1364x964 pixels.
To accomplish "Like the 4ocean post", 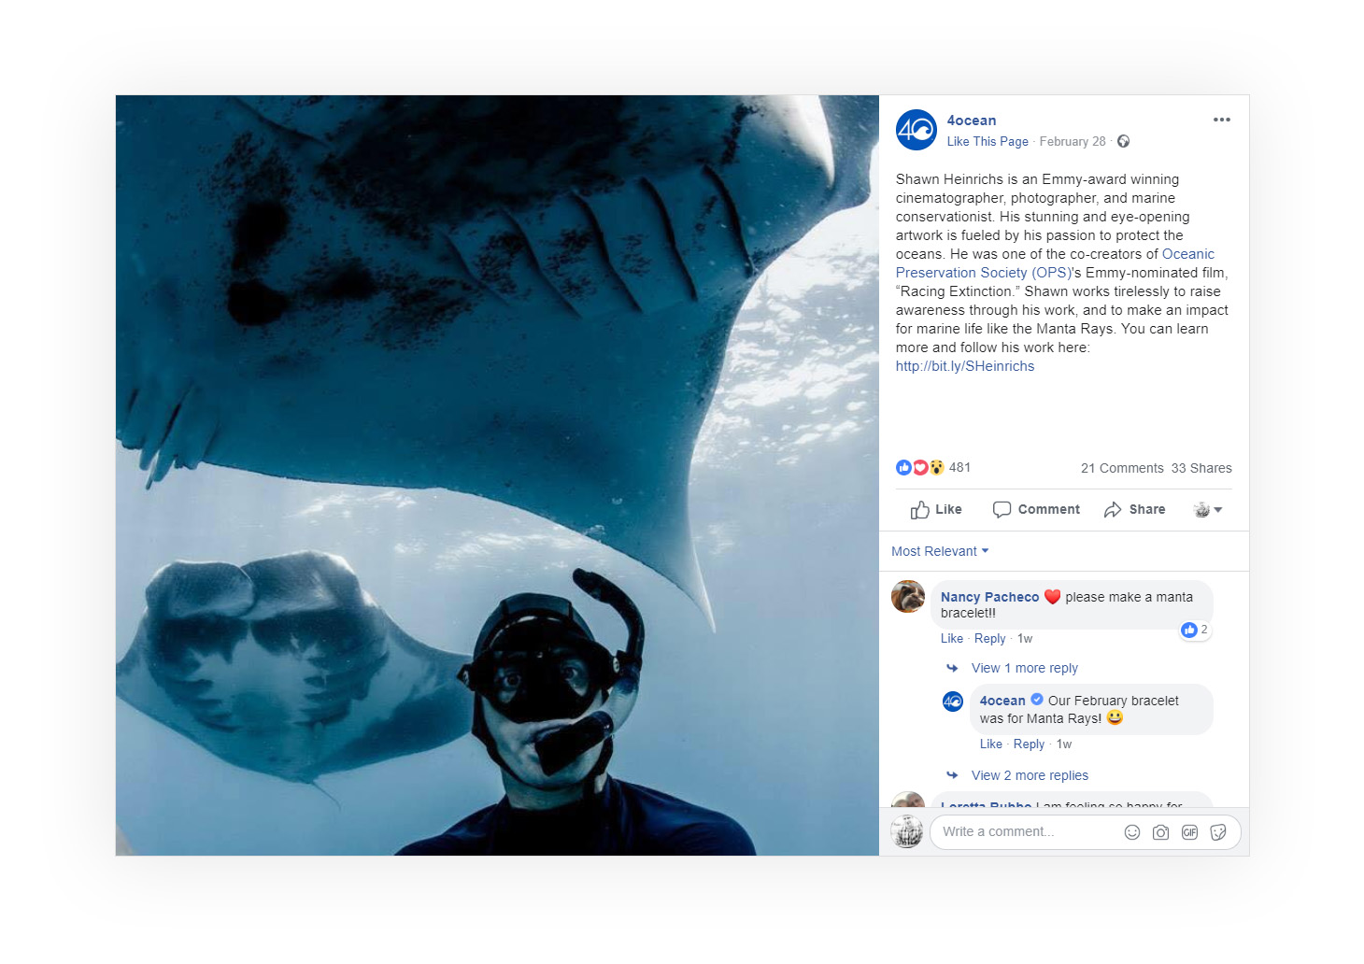I will point(936,509).
